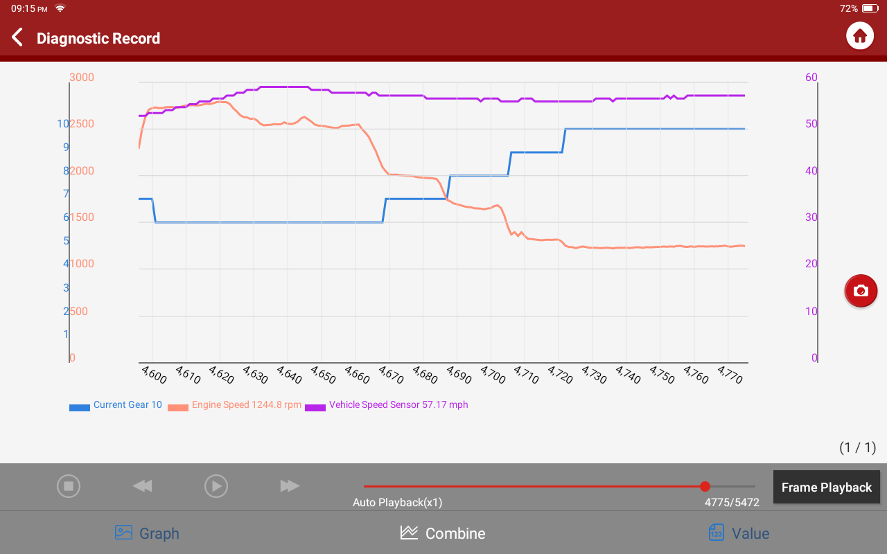Rewind the recorded data

pos(142,486)
